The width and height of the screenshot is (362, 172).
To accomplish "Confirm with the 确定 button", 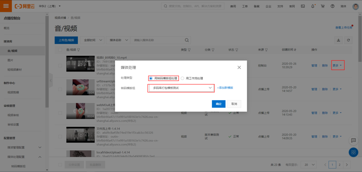I will pos(218,104).
